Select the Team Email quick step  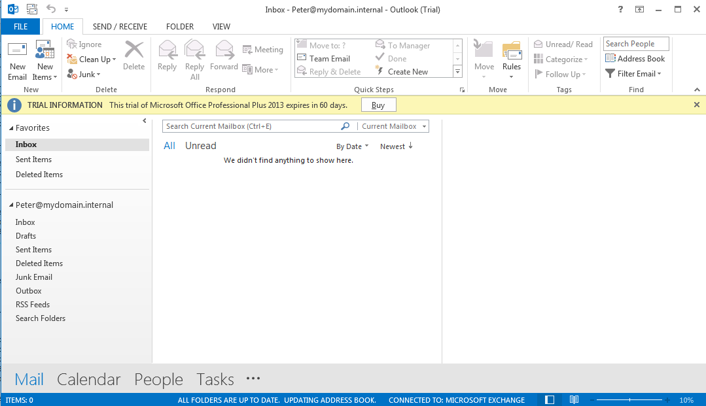click(x=324, y=59)
